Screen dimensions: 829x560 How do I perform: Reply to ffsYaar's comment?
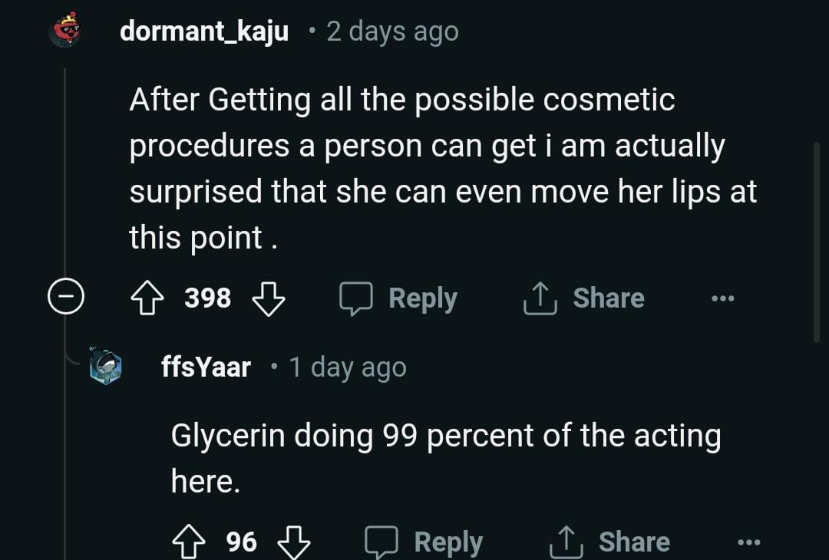[424, 542]
